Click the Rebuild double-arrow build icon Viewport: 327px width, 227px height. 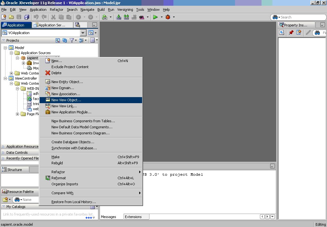click(x=126, y=17)
